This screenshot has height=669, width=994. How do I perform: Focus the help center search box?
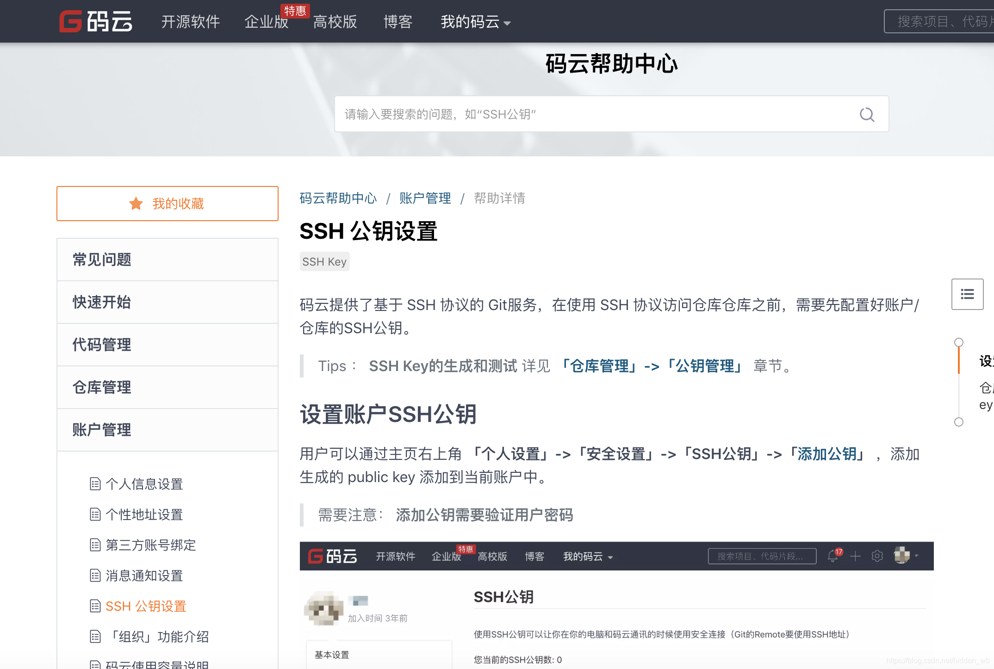pyautogui.click(x=611, y=114)
